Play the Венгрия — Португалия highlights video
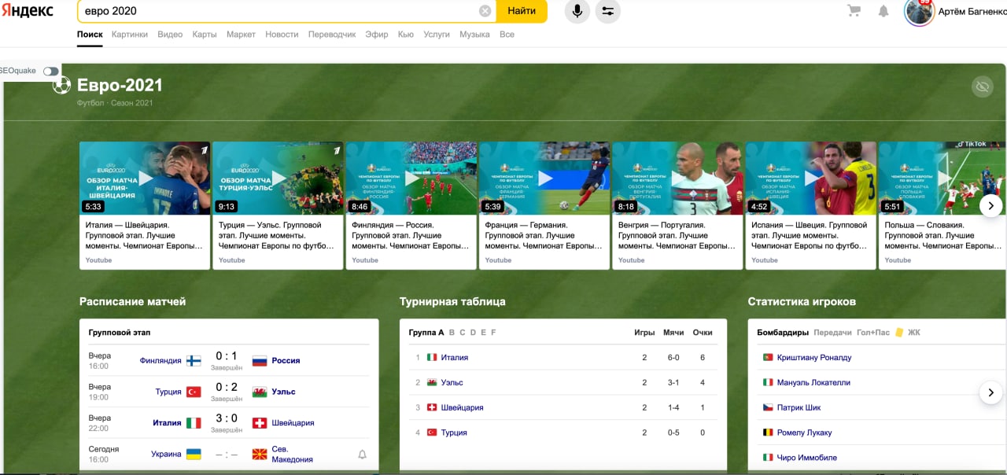 pyautogui.click(x=677, y=179)
